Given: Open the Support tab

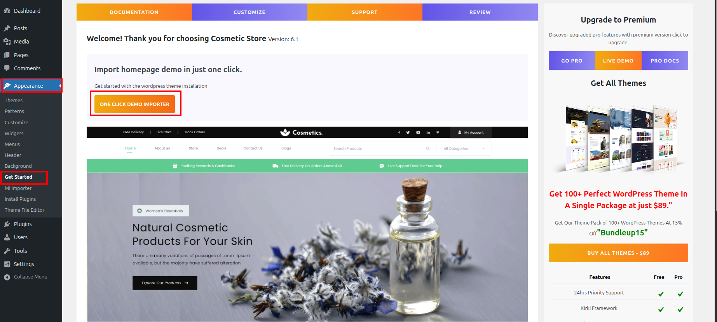Looking at the screenshot, I should pyautogui.click(x=365, y=12).
